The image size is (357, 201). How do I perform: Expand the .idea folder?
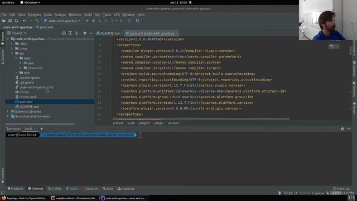[12, 44]
